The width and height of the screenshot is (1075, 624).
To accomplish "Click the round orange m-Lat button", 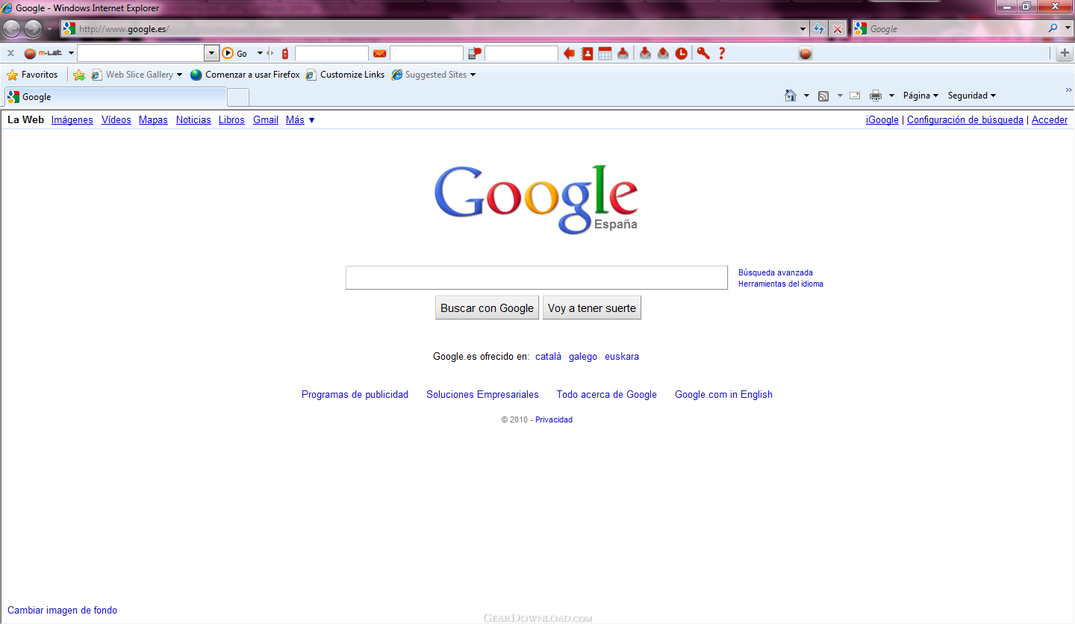I will [x=805, y=53].
